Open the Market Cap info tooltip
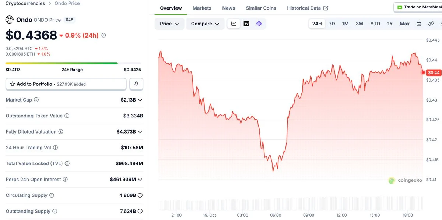Screen dimensions: 442x220 (x=36, y=100)
